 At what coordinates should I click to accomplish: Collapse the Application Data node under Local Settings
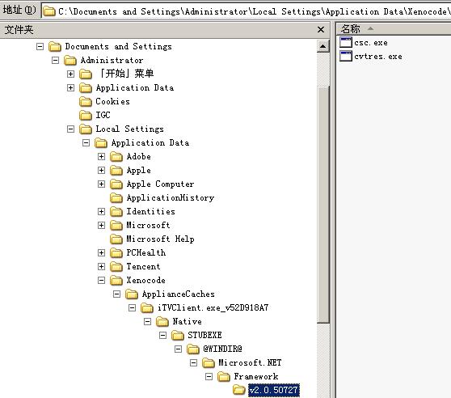pos(86,142)
